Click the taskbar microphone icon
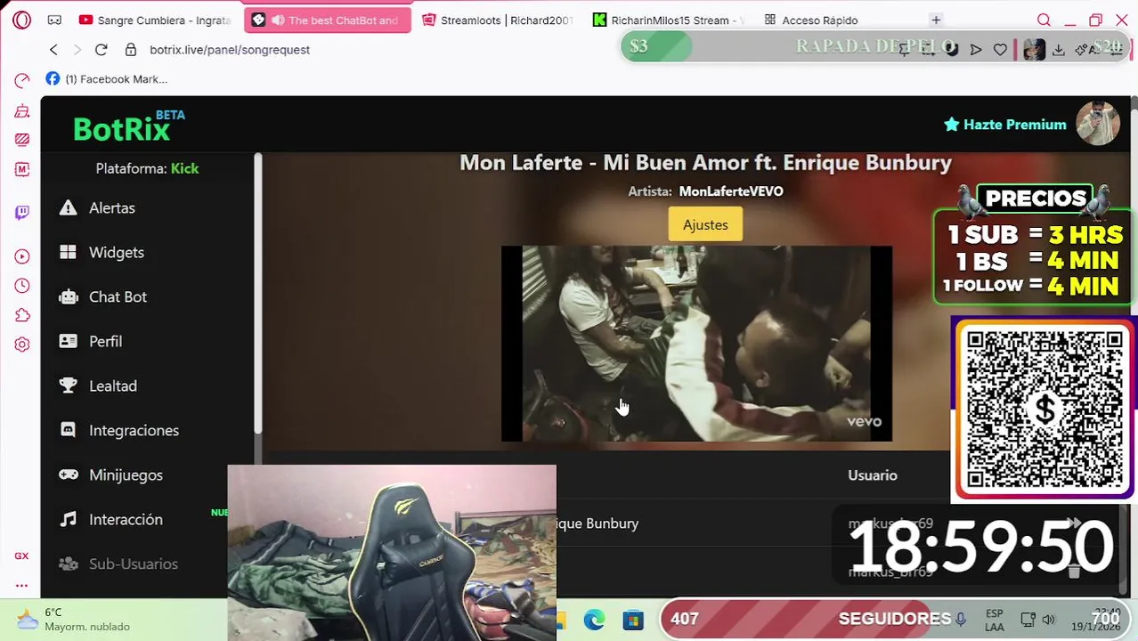This screenshot has height=641, width=1138. pos(961,620)
